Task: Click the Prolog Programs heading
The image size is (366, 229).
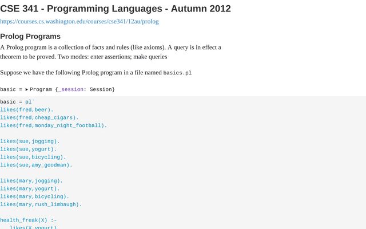Action: [30, 36]
